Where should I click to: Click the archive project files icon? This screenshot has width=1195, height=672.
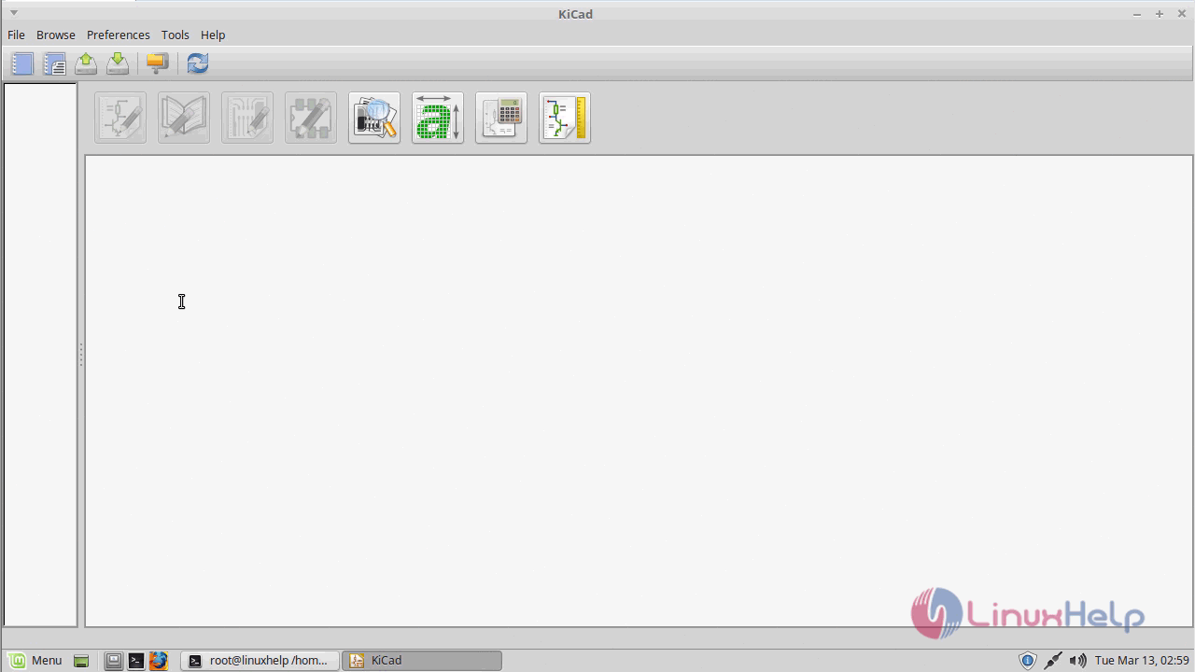point(157,63)
